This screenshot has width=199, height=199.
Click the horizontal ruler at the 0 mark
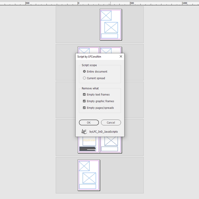coord(78,4)
